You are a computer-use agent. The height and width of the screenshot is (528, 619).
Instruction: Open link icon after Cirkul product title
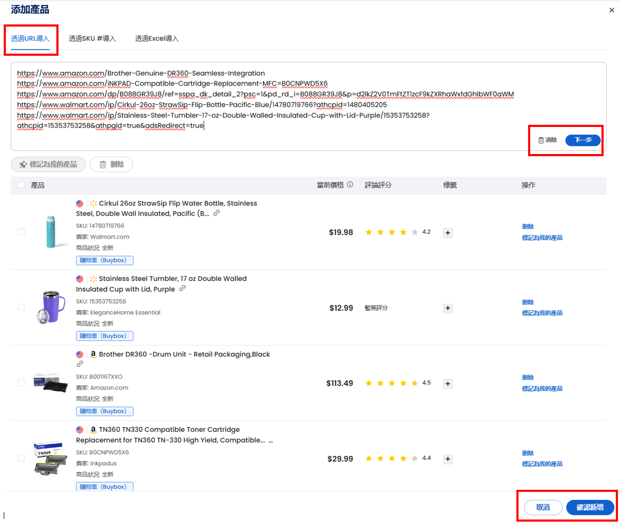coord(216,214)
